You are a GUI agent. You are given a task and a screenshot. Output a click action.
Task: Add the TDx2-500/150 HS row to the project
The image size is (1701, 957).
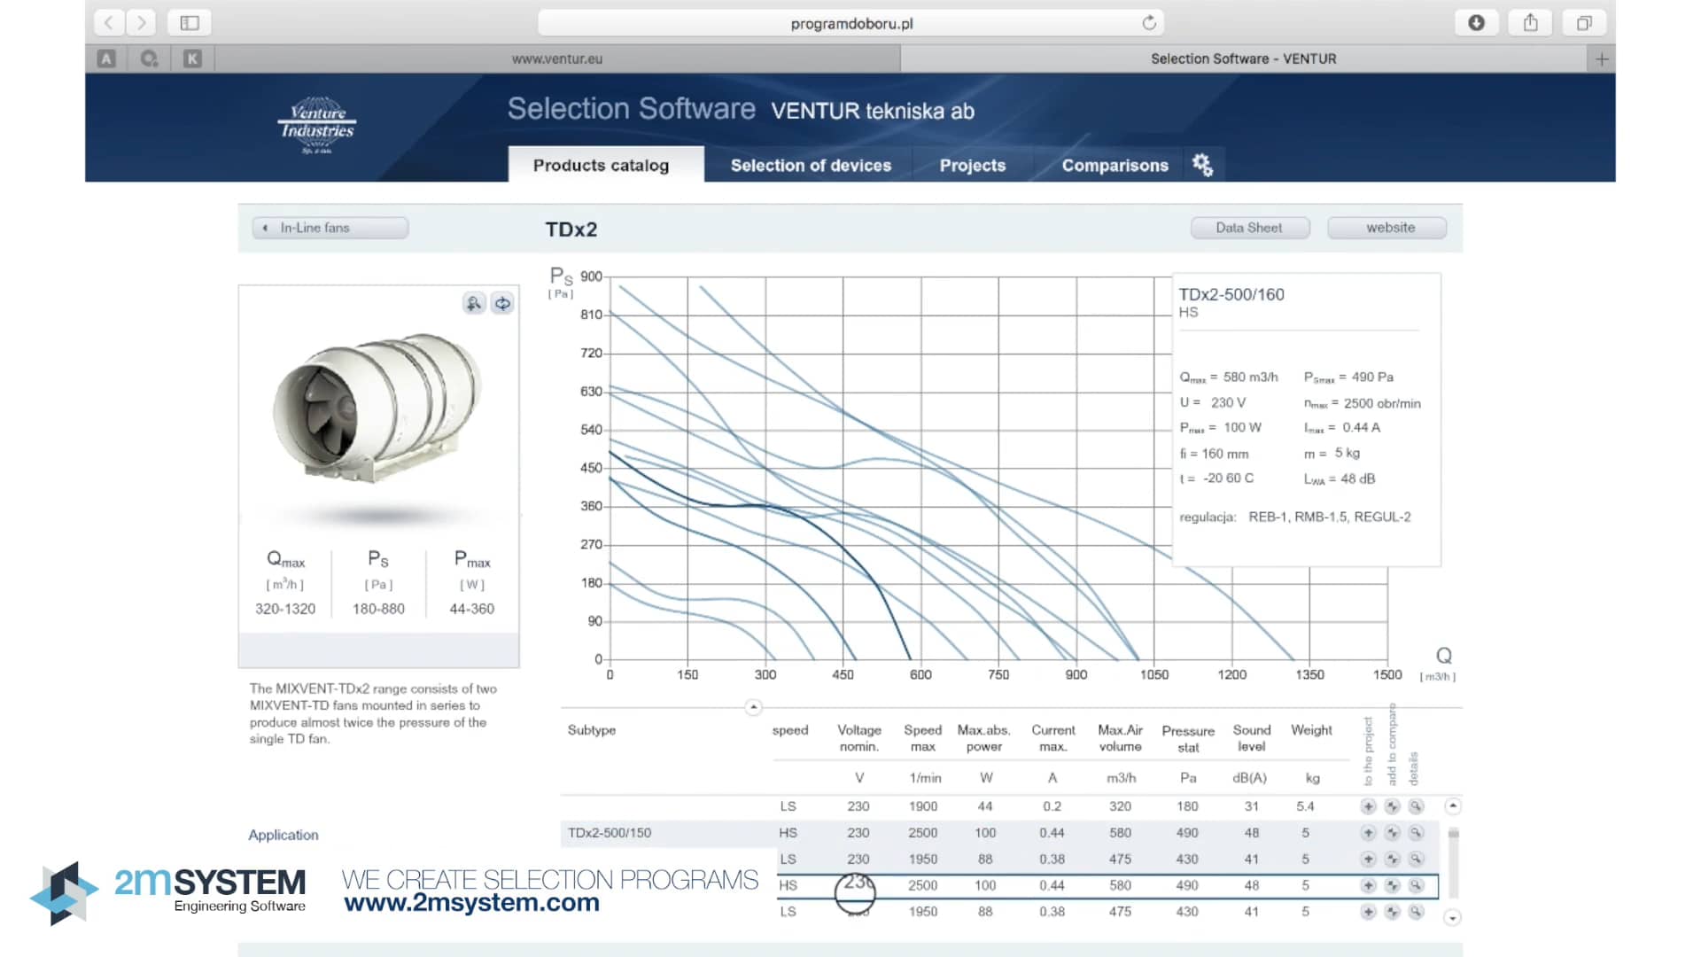[1368, 833]
